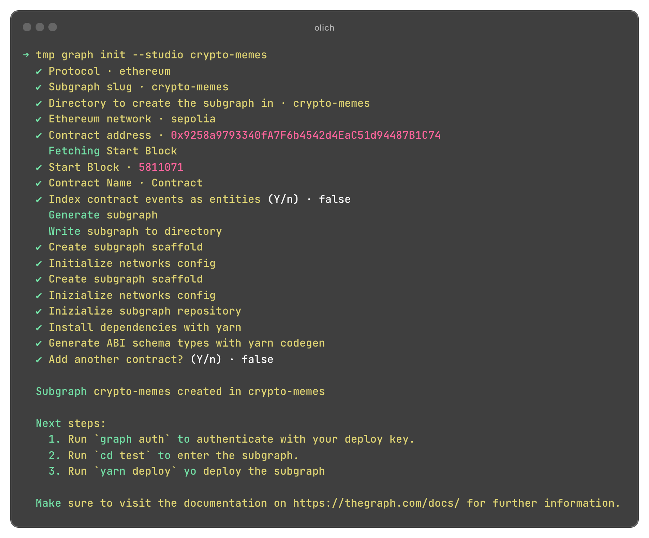Click the checkmark next to Contract address
This screenshot has height=538, width=649.
(39, 136)
